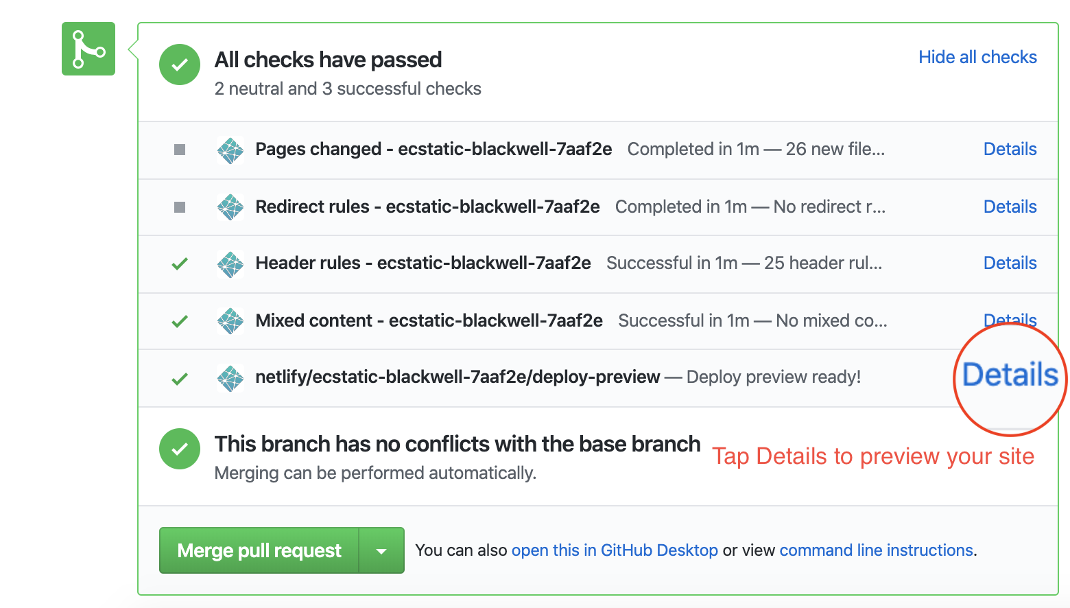The height and width of the screenshot is (608, 1070).
Task: Click the Netlify icon for "Mixed content" check
Action: click(230, 320)
